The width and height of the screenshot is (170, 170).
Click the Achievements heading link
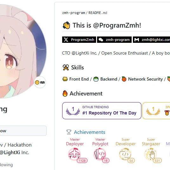coord(89,132)
